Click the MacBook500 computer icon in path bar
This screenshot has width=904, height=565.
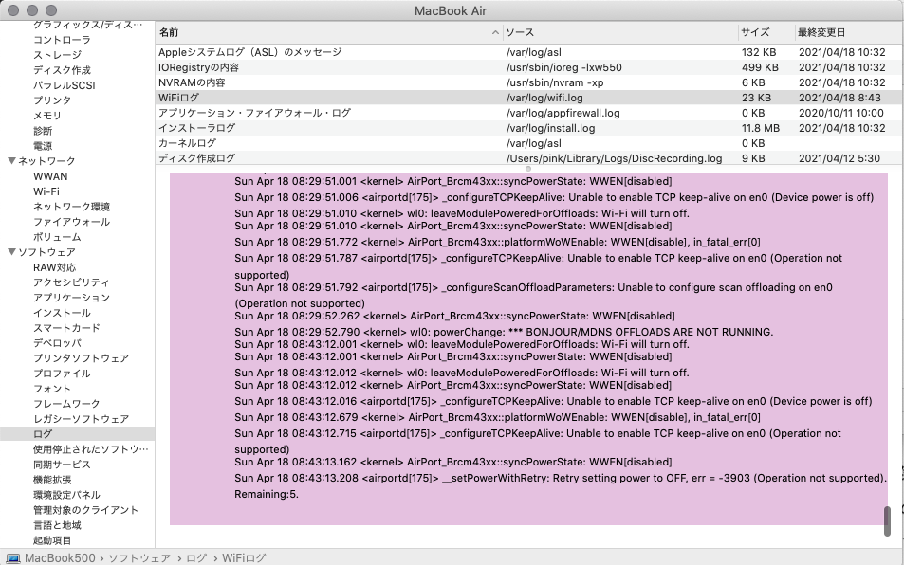coord(12,558)
